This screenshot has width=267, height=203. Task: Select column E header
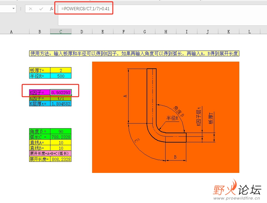click(103, 32)
